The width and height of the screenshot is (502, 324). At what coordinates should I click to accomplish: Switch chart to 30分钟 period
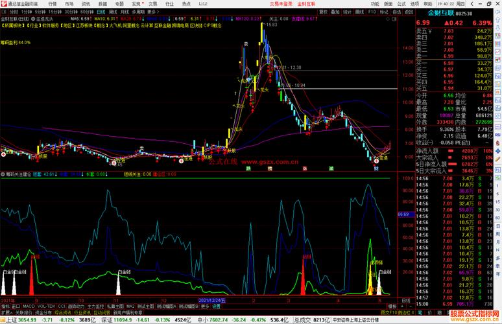click(71, 12)
